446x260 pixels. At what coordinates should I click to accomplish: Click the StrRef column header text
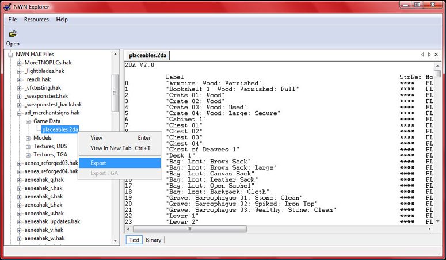pyautogui.click(x=410, y=77)
